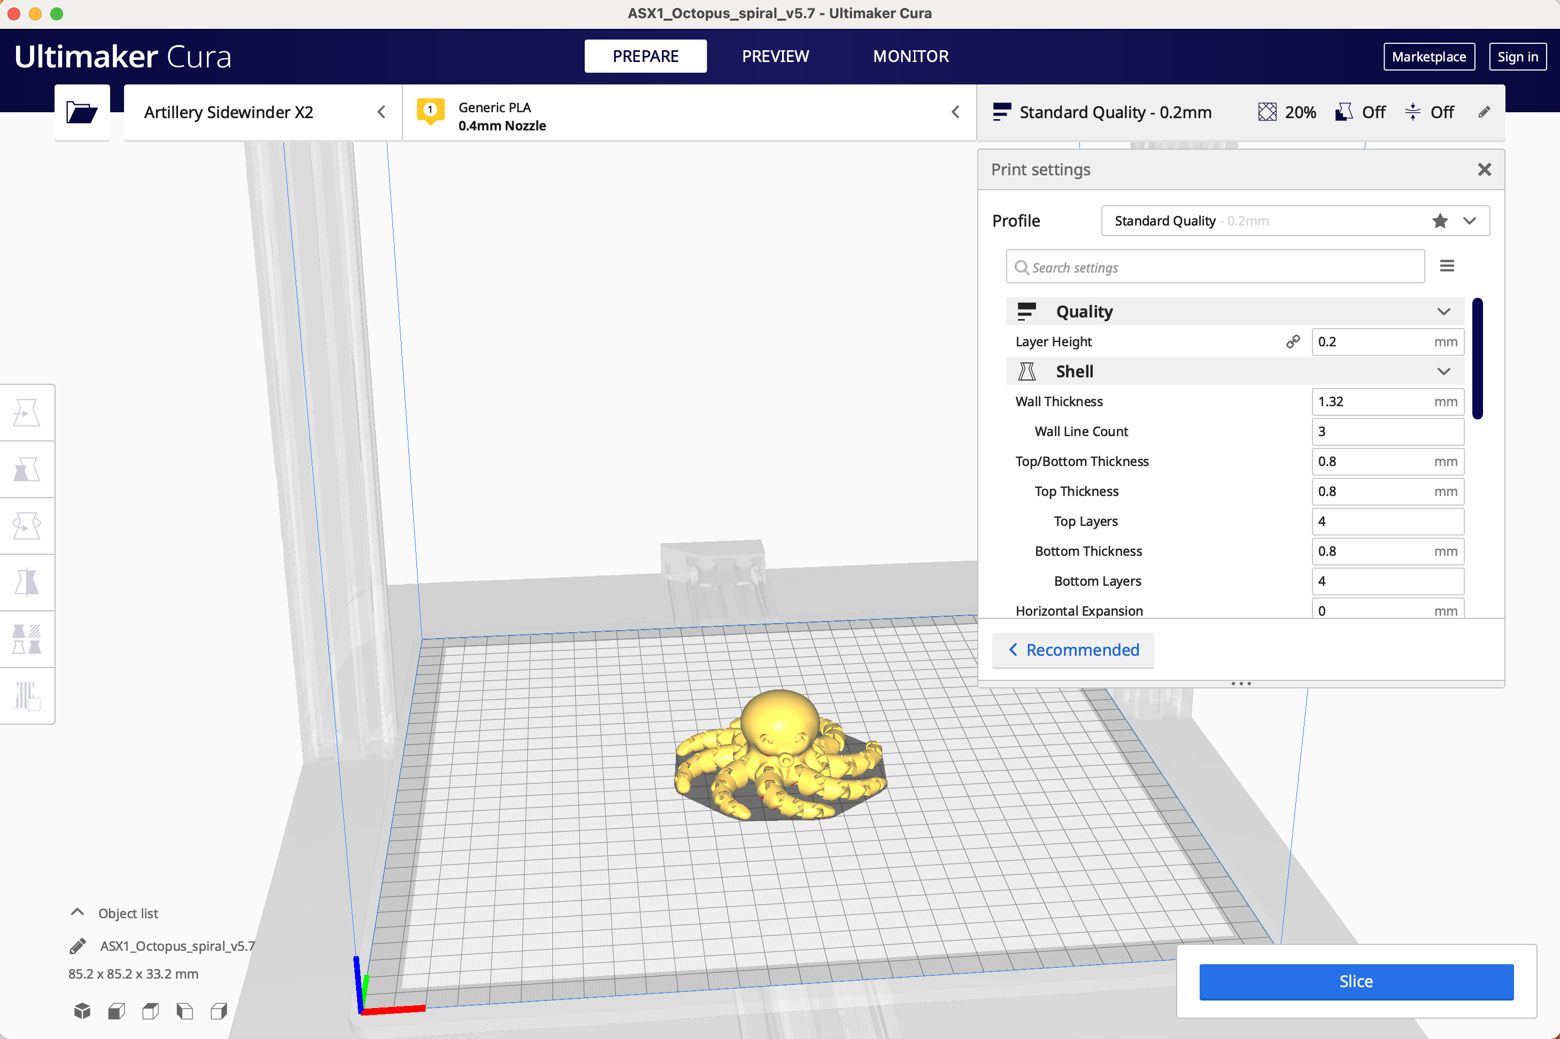Viewport: 1560px width, 1039px height.
Task: Edit the Horizontal Expansion value
Action: (x=1388, y=609)
